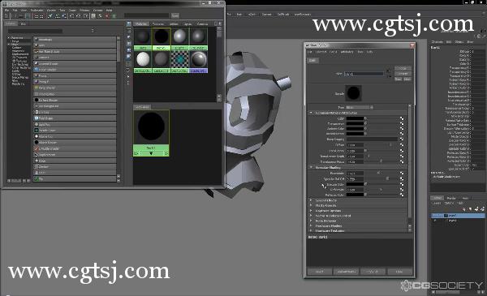Open Hypershade Window menu

[84, 10]
